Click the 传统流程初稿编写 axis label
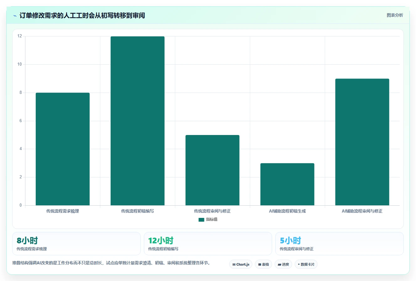 click(x=138, y=211)
